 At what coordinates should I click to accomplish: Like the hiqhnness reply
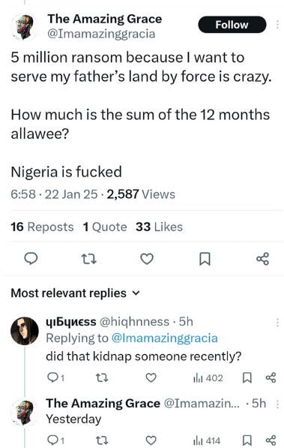tap(151, 377)
